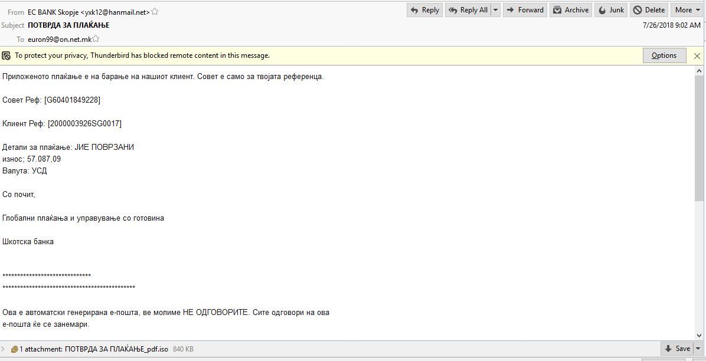This screenshot has height=361, width=706.
Task: Open Options for blocked remote content
Action: point(664,55)
